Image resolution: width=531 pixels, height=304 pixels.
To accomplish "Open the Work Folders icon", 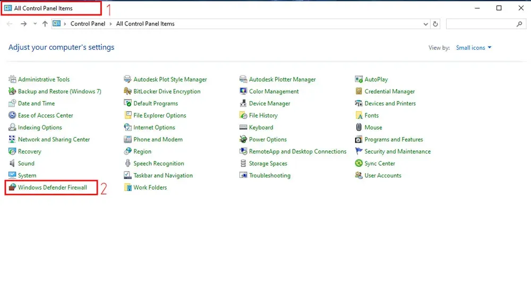I will click(x=127, y=187).
